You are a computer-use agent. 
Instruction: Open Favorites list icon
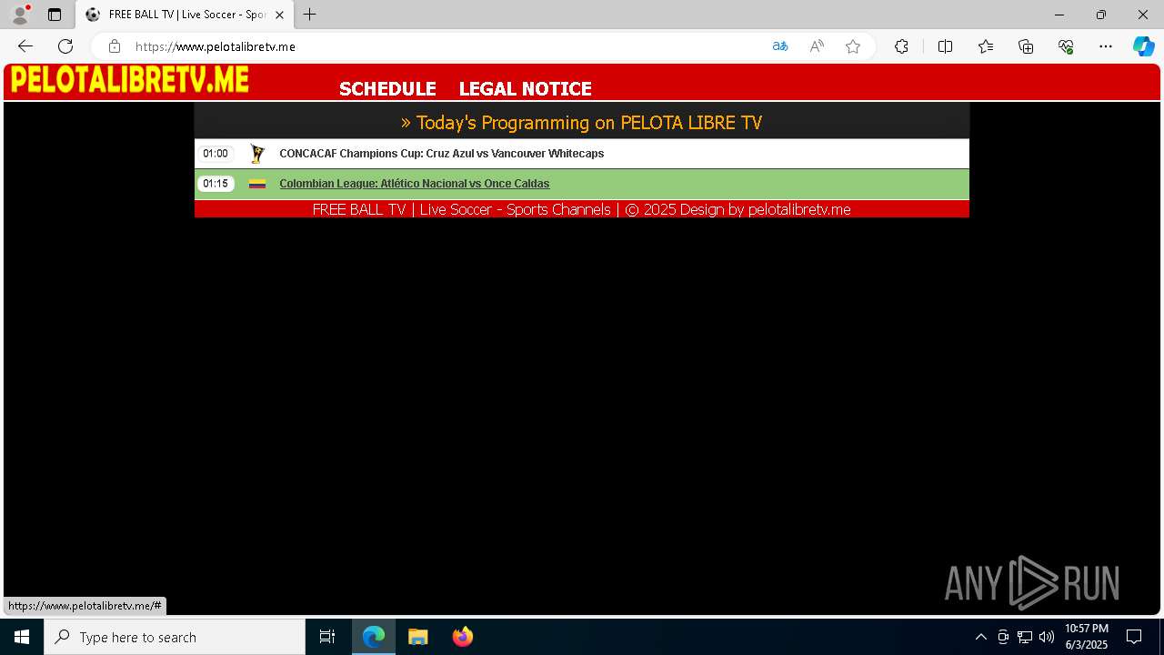[986, 46]
